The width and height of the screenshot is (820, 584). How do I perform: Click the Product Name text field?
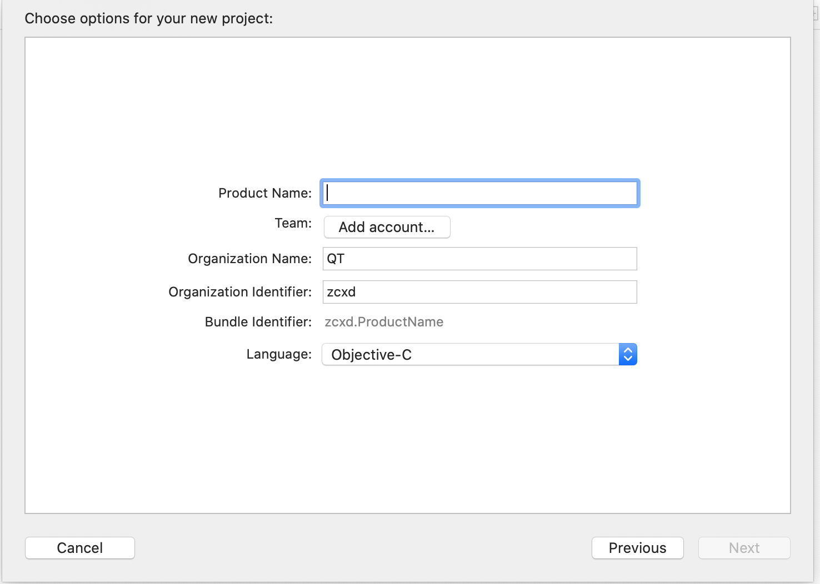coord(479,193)
